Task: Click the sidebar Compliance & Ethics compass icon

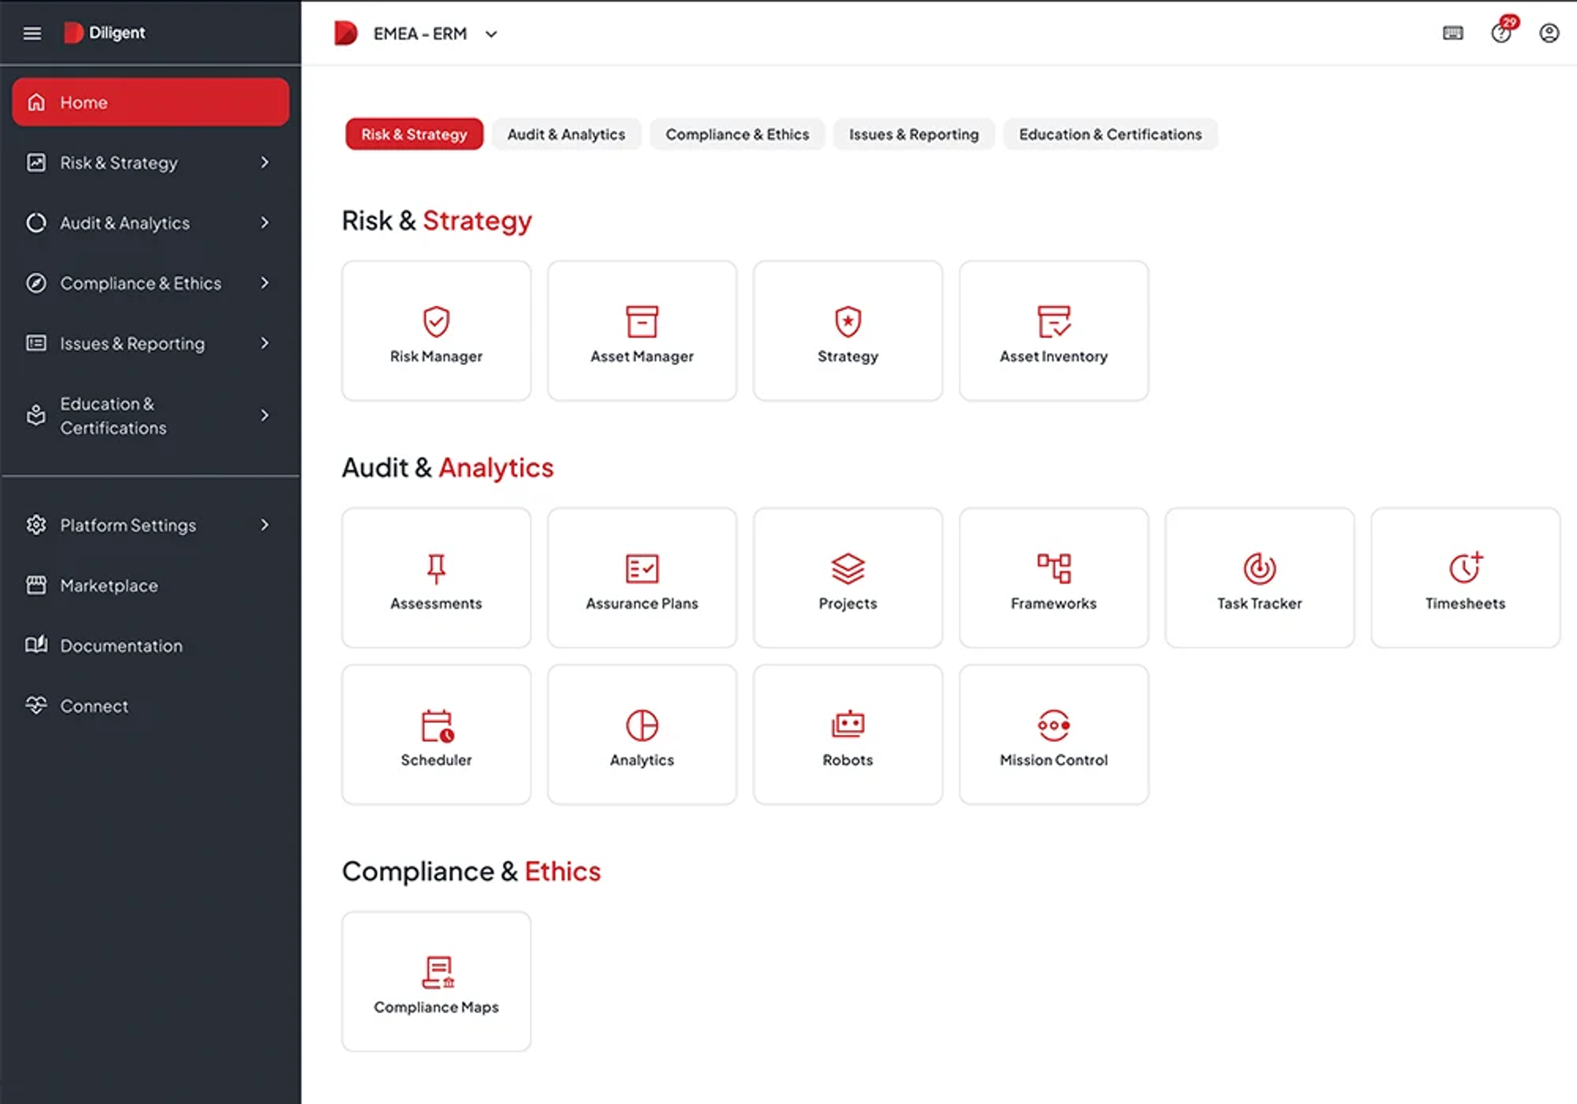Action: coord(36,283)
